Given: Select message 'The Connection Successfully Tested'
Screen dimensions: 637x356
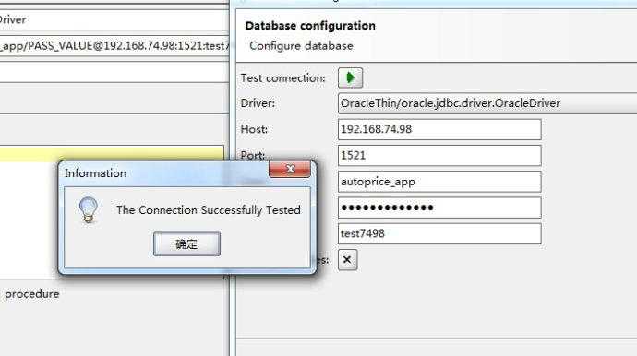Looking at the screenshot, I should (209, 210).
